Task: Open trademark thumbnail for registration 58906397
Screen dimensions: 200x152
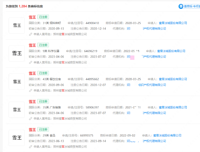Action: point(17,110)
